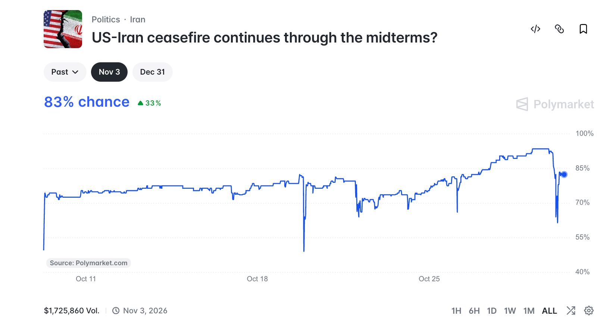
Task: Select the Nov 3 date tab
Action: tap(109, 72)
